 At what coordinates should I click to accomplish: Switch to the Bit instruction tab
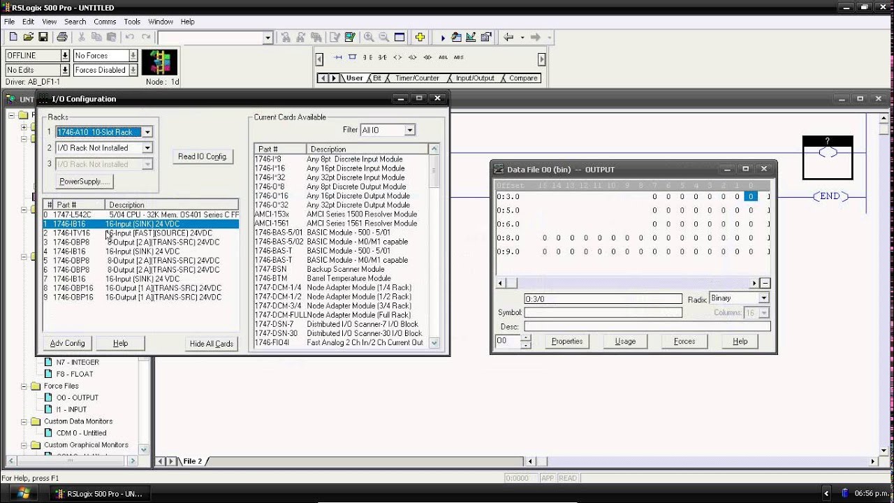pyautogui.click(x=377, y=78)
